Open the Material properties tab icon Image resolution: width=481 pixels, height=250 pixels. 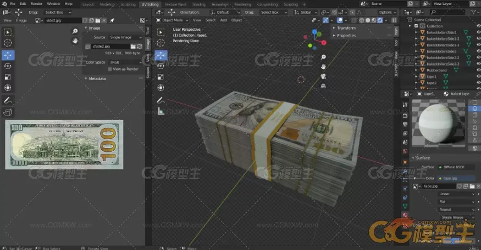pos(405,215)
